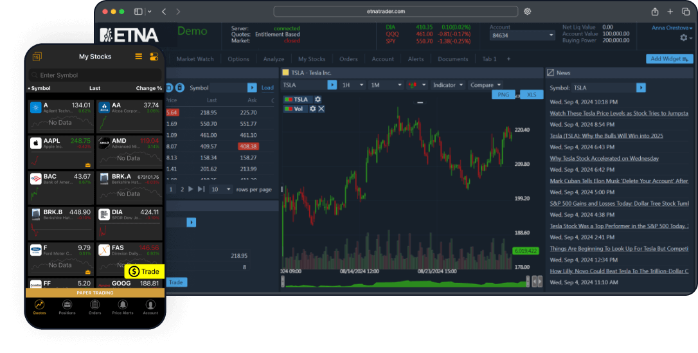The width and height of the screenshot is (698, 353).
Task: Click the Agilent logo on A card
Action: pyautogui.click(x=35, y=107)
